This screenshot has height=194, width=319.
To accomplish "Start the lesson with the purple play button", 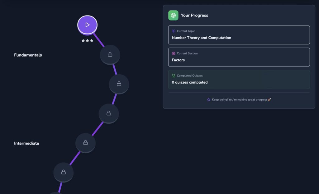I will 87,25.
